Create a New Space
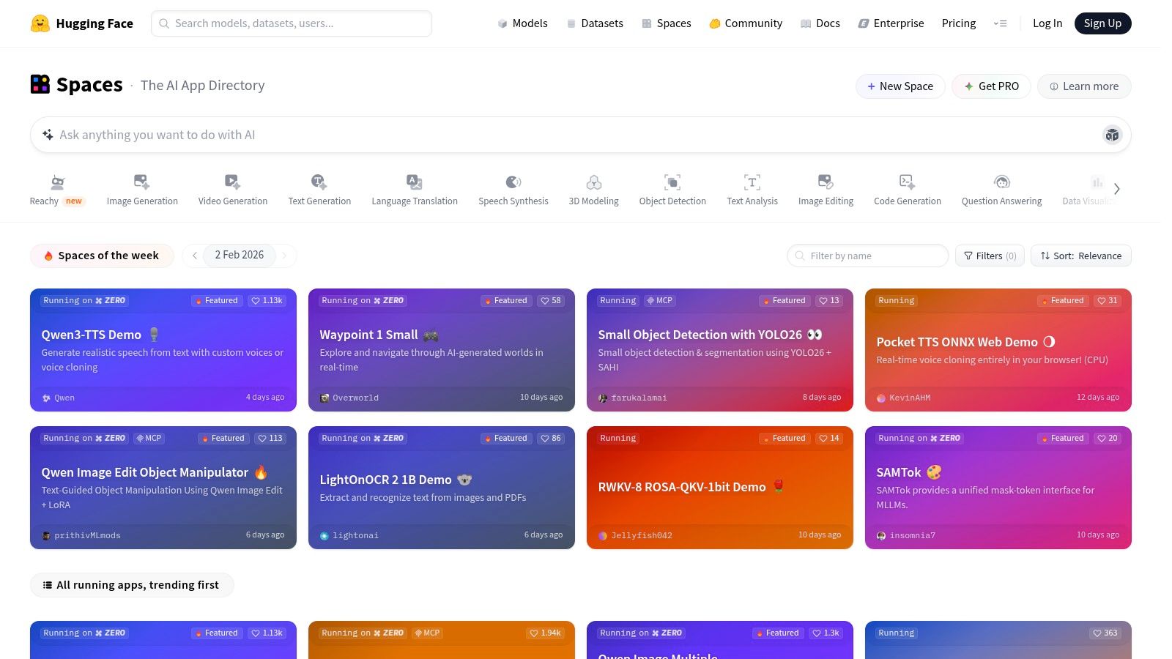Screen dimensions: 1172x659 coord(900,86)
